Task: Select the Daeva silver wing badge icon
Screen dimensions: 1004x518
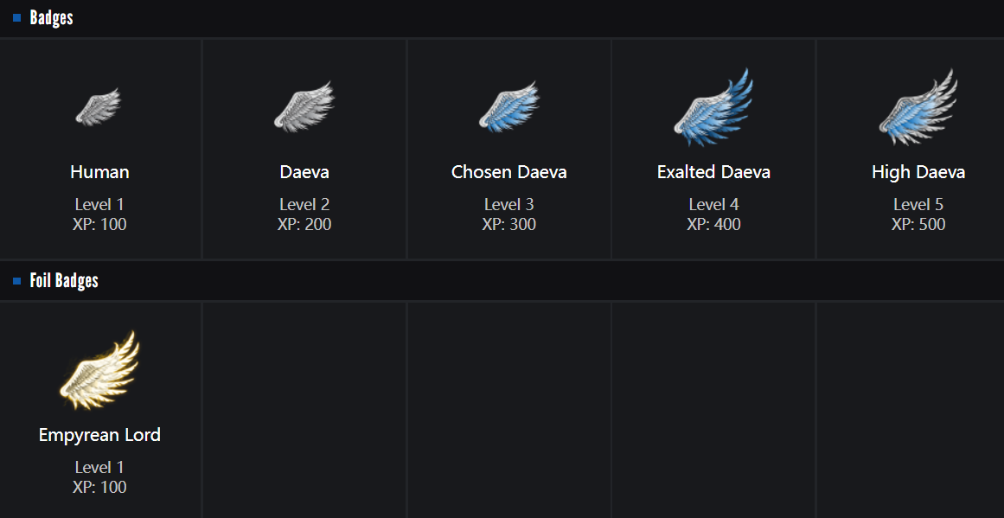Action: click(304, 107)
